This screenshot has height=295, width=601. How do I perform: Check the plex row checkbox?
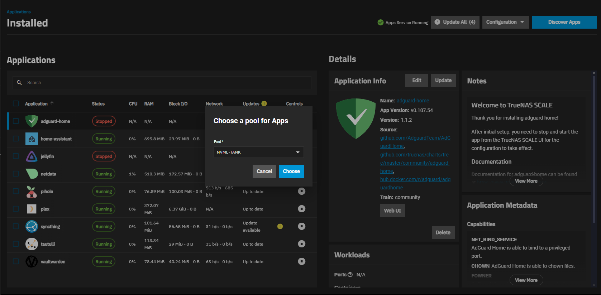click(16, 209)
